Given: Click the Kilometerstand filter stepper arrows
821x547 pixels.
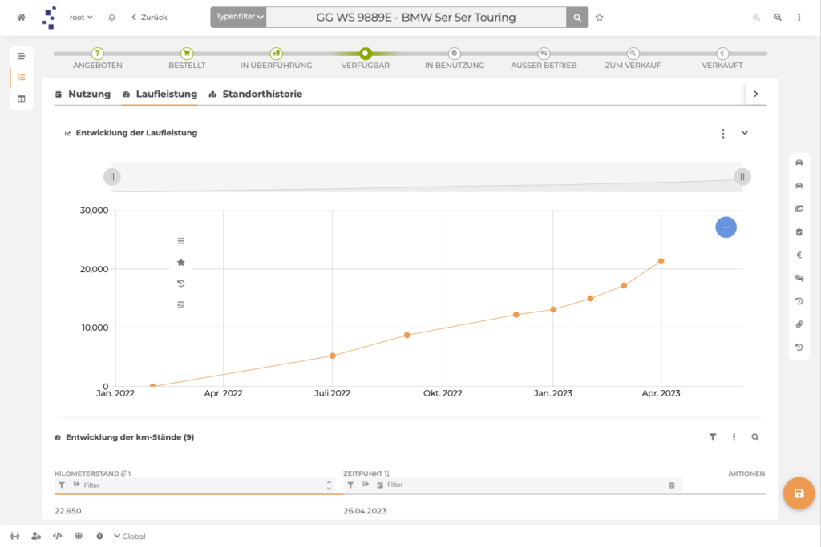Looking at the screenshot, I should point(329,485).
